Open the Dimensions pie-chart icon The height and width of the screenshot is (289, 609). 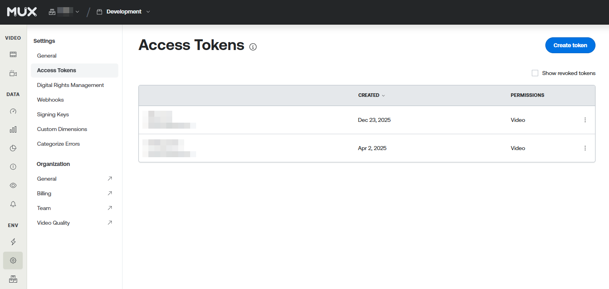(13, 148)
